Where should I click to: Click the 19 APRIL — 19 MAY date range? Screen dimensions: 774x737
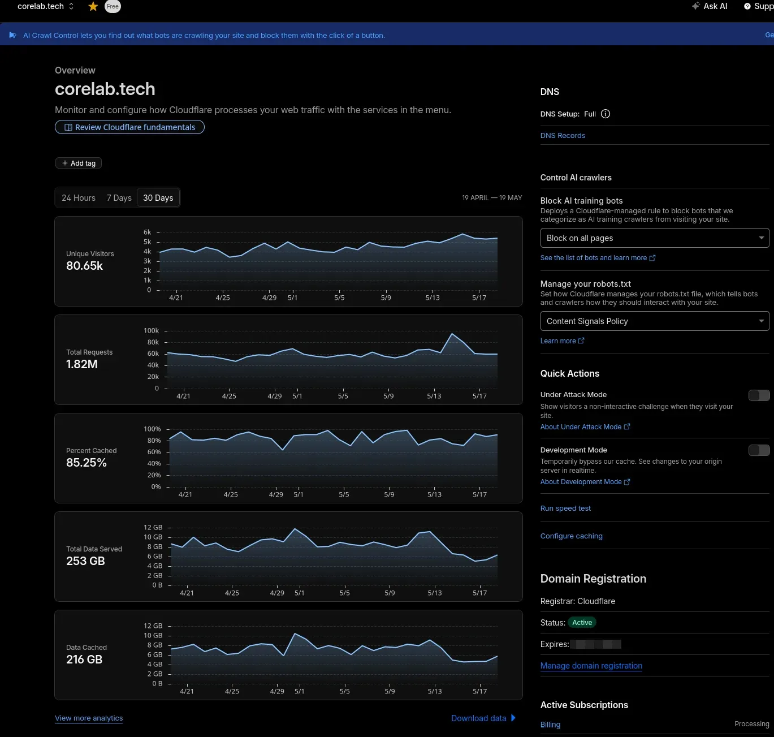[x=492, y=198]
